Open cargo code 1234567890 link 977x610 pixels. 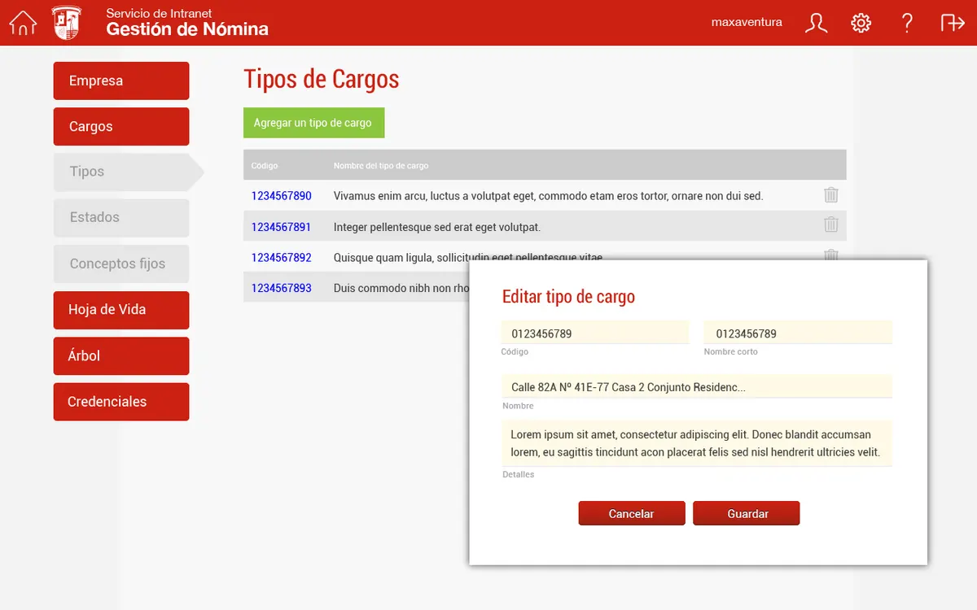(x=281, y=196)
